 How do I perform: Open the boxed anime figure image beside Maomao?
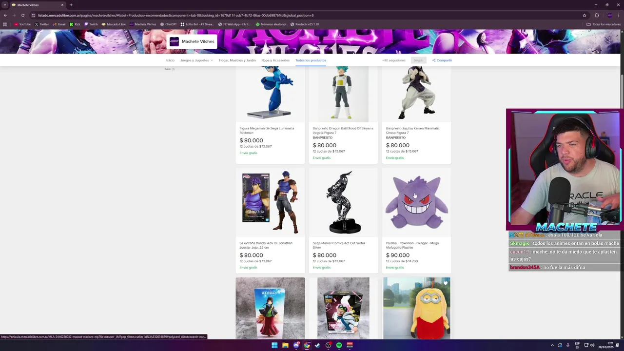[343, 308]
